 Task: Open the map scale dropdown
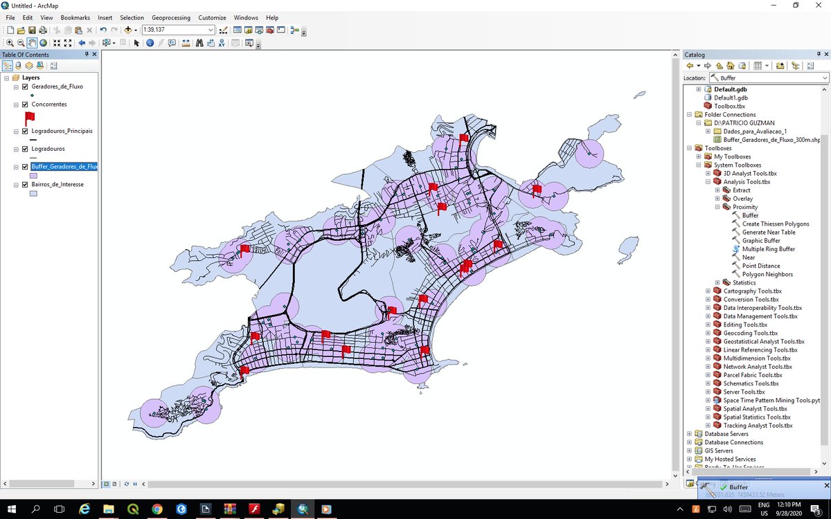pyautogui.click(x=211, y=30)
